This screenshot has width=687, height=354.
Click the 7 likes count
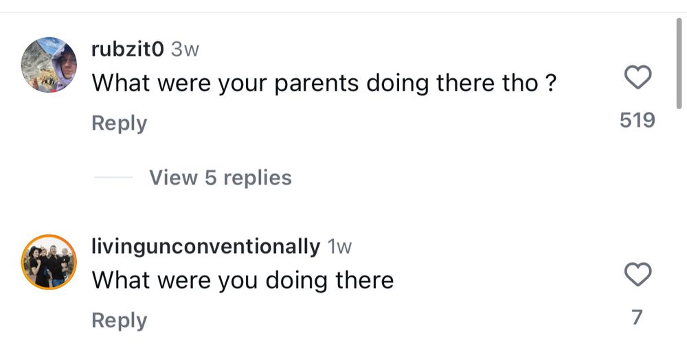[638, 318]
